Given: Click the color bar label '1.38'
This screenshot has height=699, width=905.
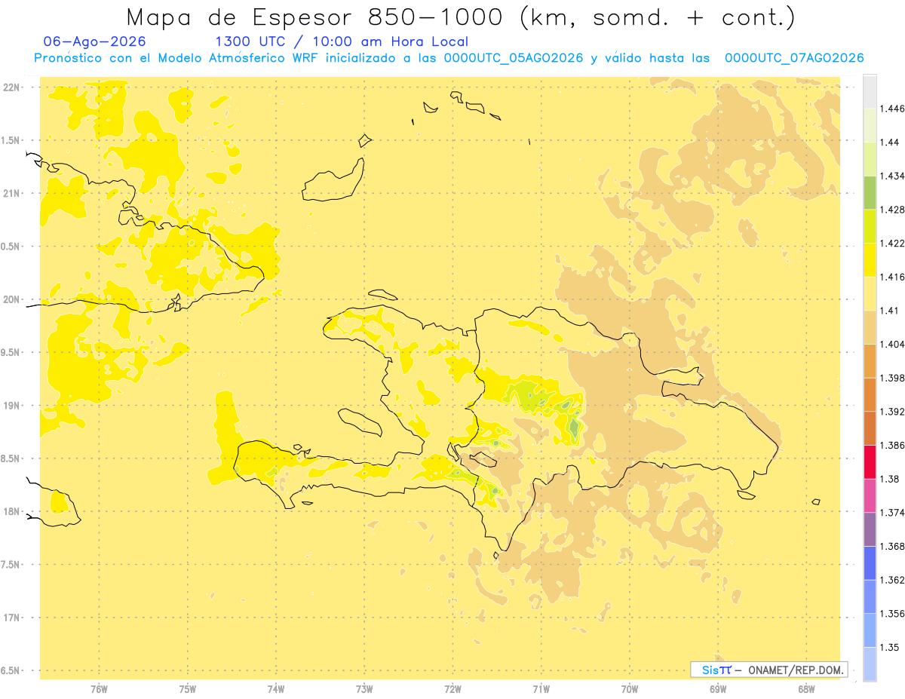Looking at the screenshot, I should [x=889, y=479].
